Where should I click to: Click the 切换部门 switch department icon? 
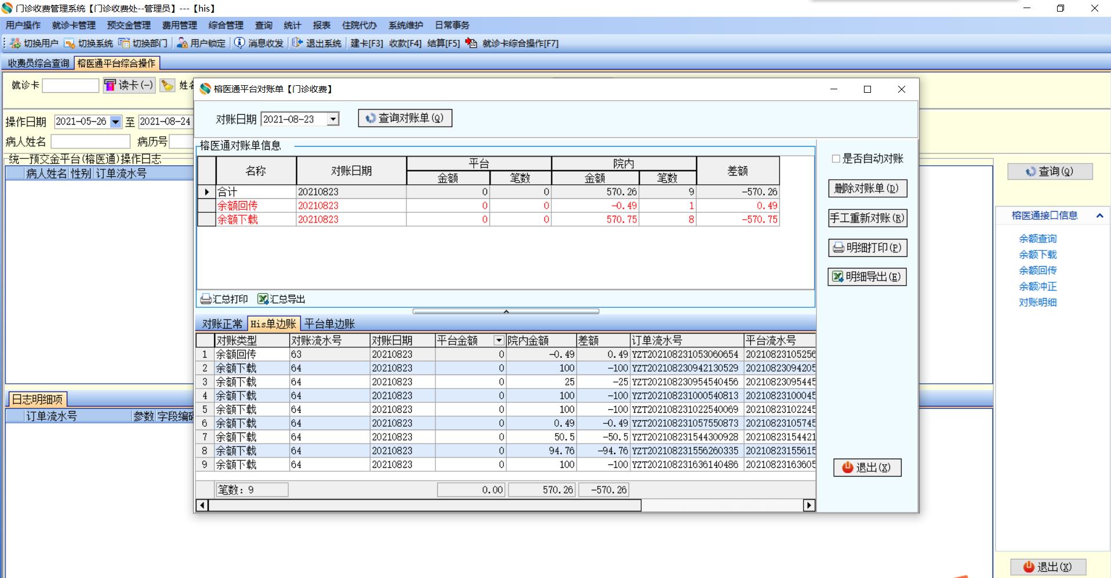(124, 43)
